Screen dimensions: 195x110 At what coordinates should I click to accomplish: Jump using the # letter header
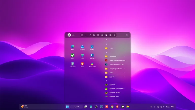click(106, 44)
